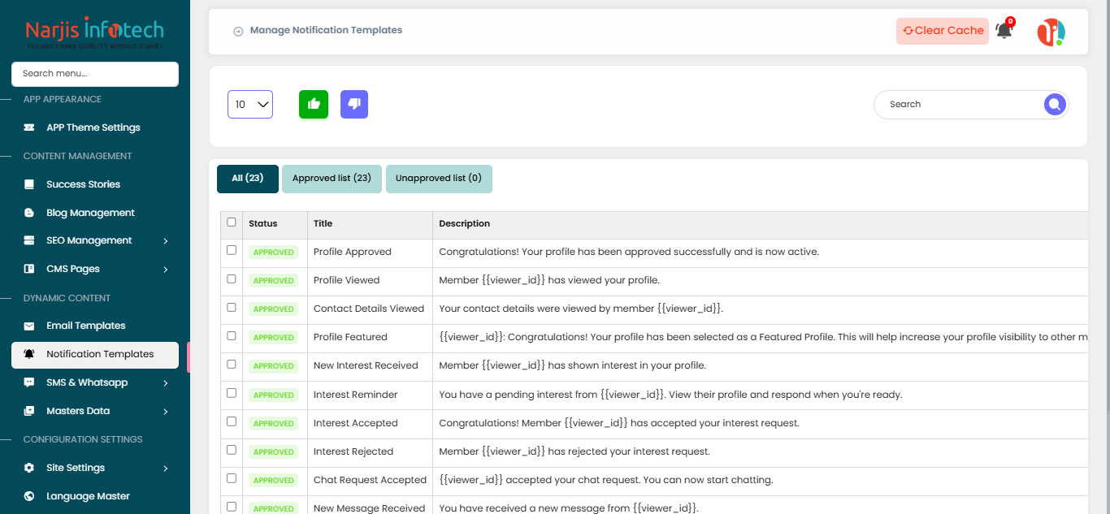The width and height of the screenshot is (1110, 514).
Task: Click the Notification Templates bell icon in sidebar
Action: [x=29, y=354]
